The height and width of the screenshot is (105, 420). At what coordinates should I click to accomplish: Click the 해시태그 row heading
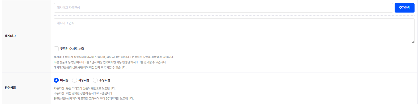coord(10,36)
